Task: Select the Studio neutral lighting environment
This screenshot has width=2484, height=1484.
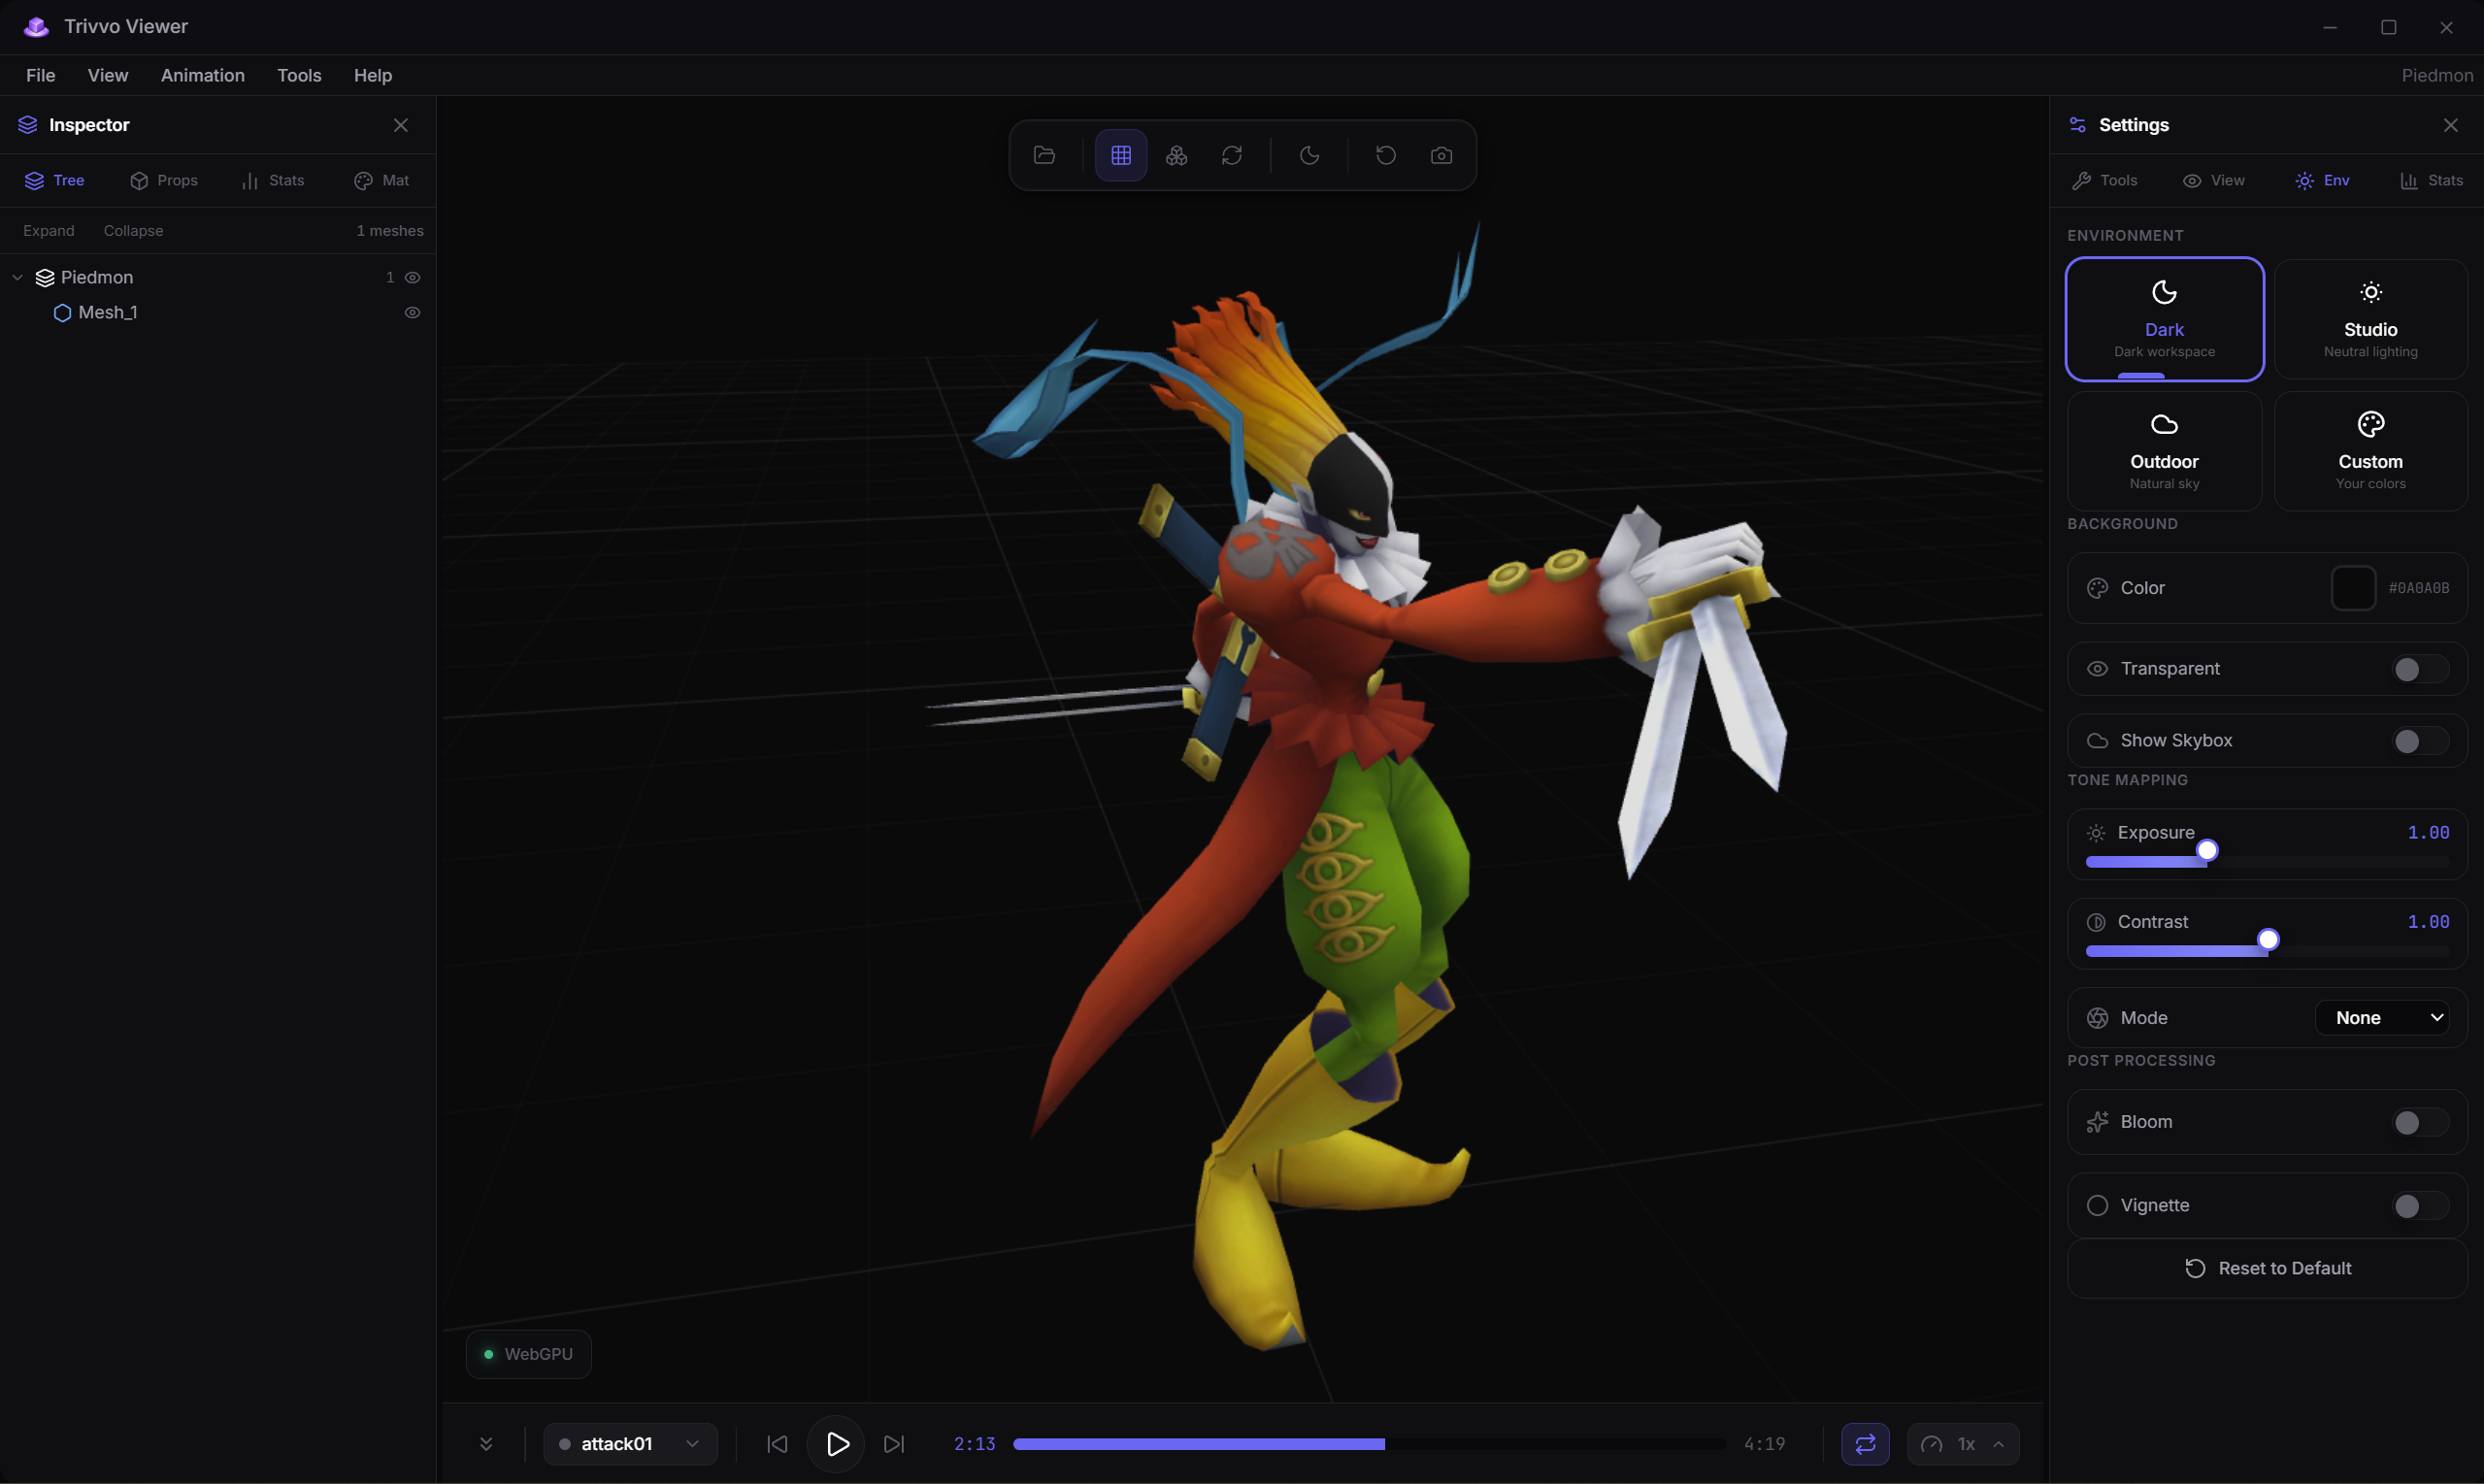Action: click(2370, 319)
